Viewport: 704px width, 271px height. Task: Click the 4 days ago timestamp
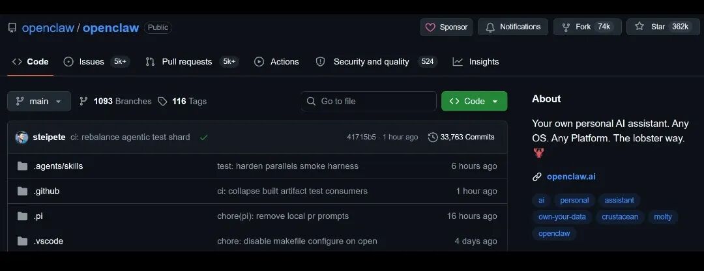pos(476,242)
